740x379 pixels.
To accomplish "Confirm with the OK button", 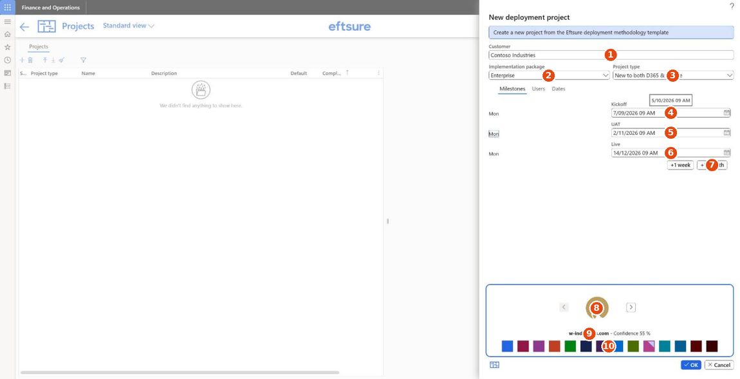I will point(691,365).
